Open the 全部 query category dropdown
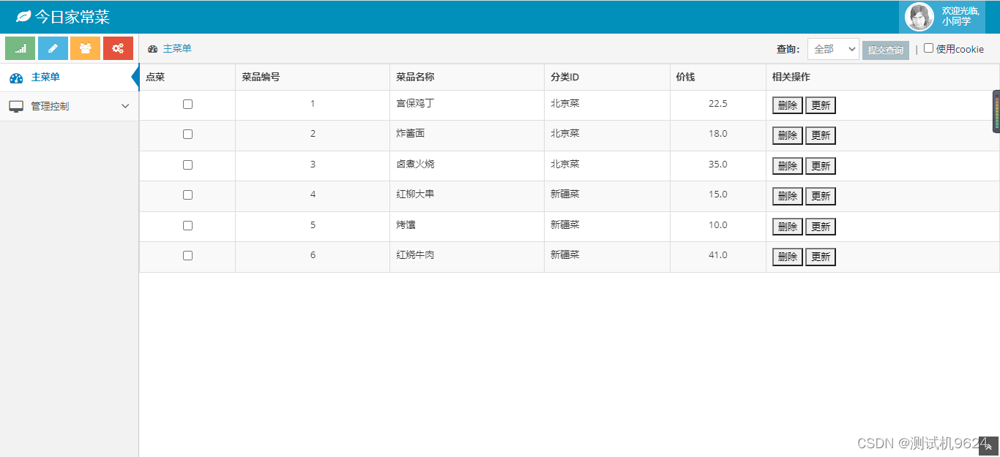The image size is (1000, 457). pyautogui.click(x=833, y=49)
